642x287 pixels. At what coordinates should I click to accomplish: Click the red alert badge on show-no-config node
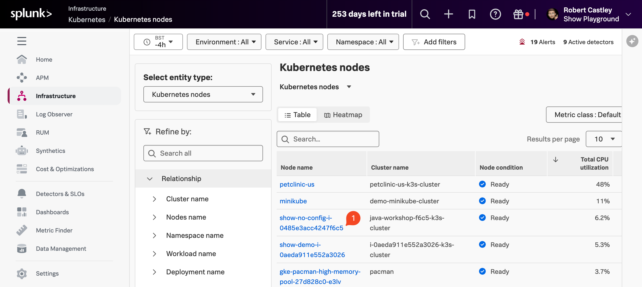point(353,218)
